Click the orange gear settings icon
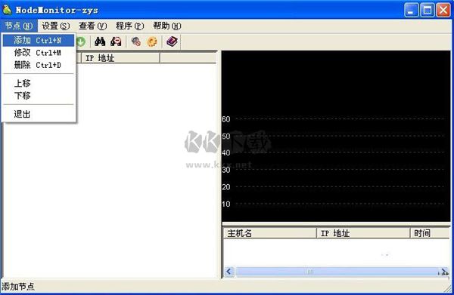Image resolution: width=454 pixels, height=295 pixels. click(152, 41)
